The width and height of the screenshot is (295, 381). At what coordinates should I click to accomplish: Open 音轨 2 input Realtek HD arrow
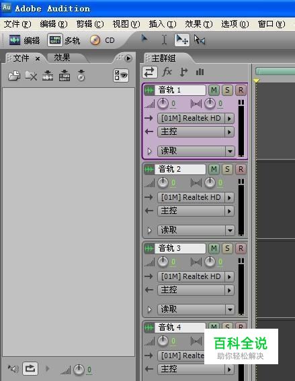pos(229,198)
